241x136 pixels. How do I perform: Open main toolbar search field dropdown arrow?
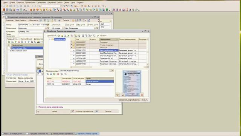[x=61, y=6]
